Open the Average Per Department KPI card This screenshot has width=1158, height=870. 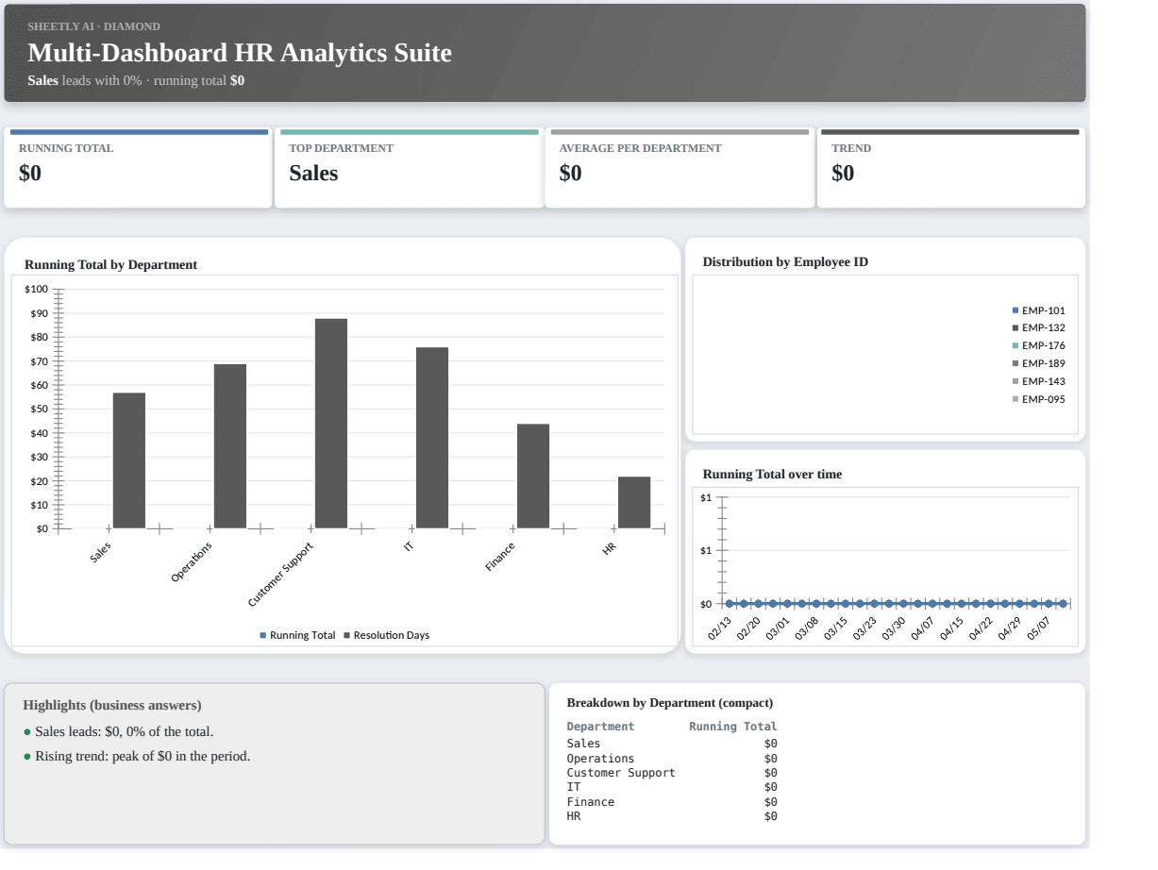tap(680, 169)
